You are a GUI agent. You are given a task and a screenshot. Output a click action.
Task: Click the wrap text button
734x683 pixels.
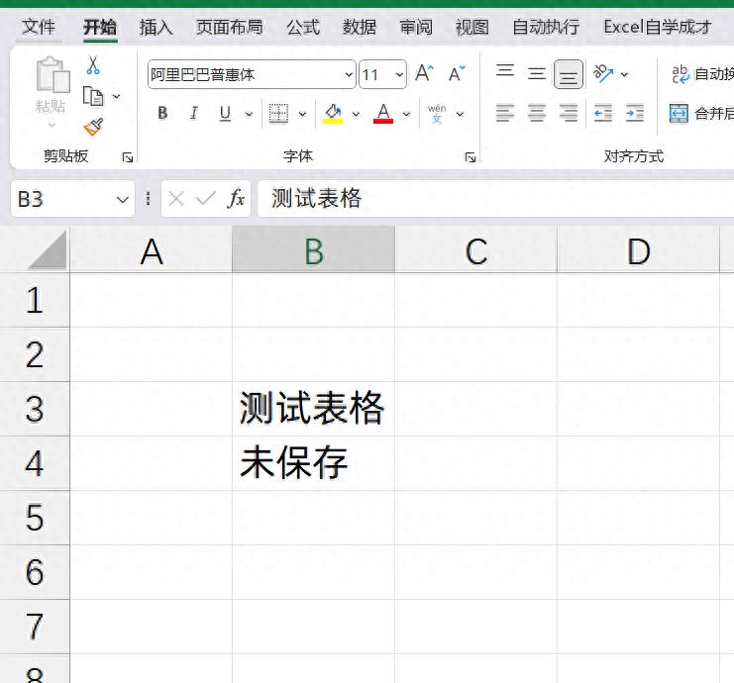[702, 74]
